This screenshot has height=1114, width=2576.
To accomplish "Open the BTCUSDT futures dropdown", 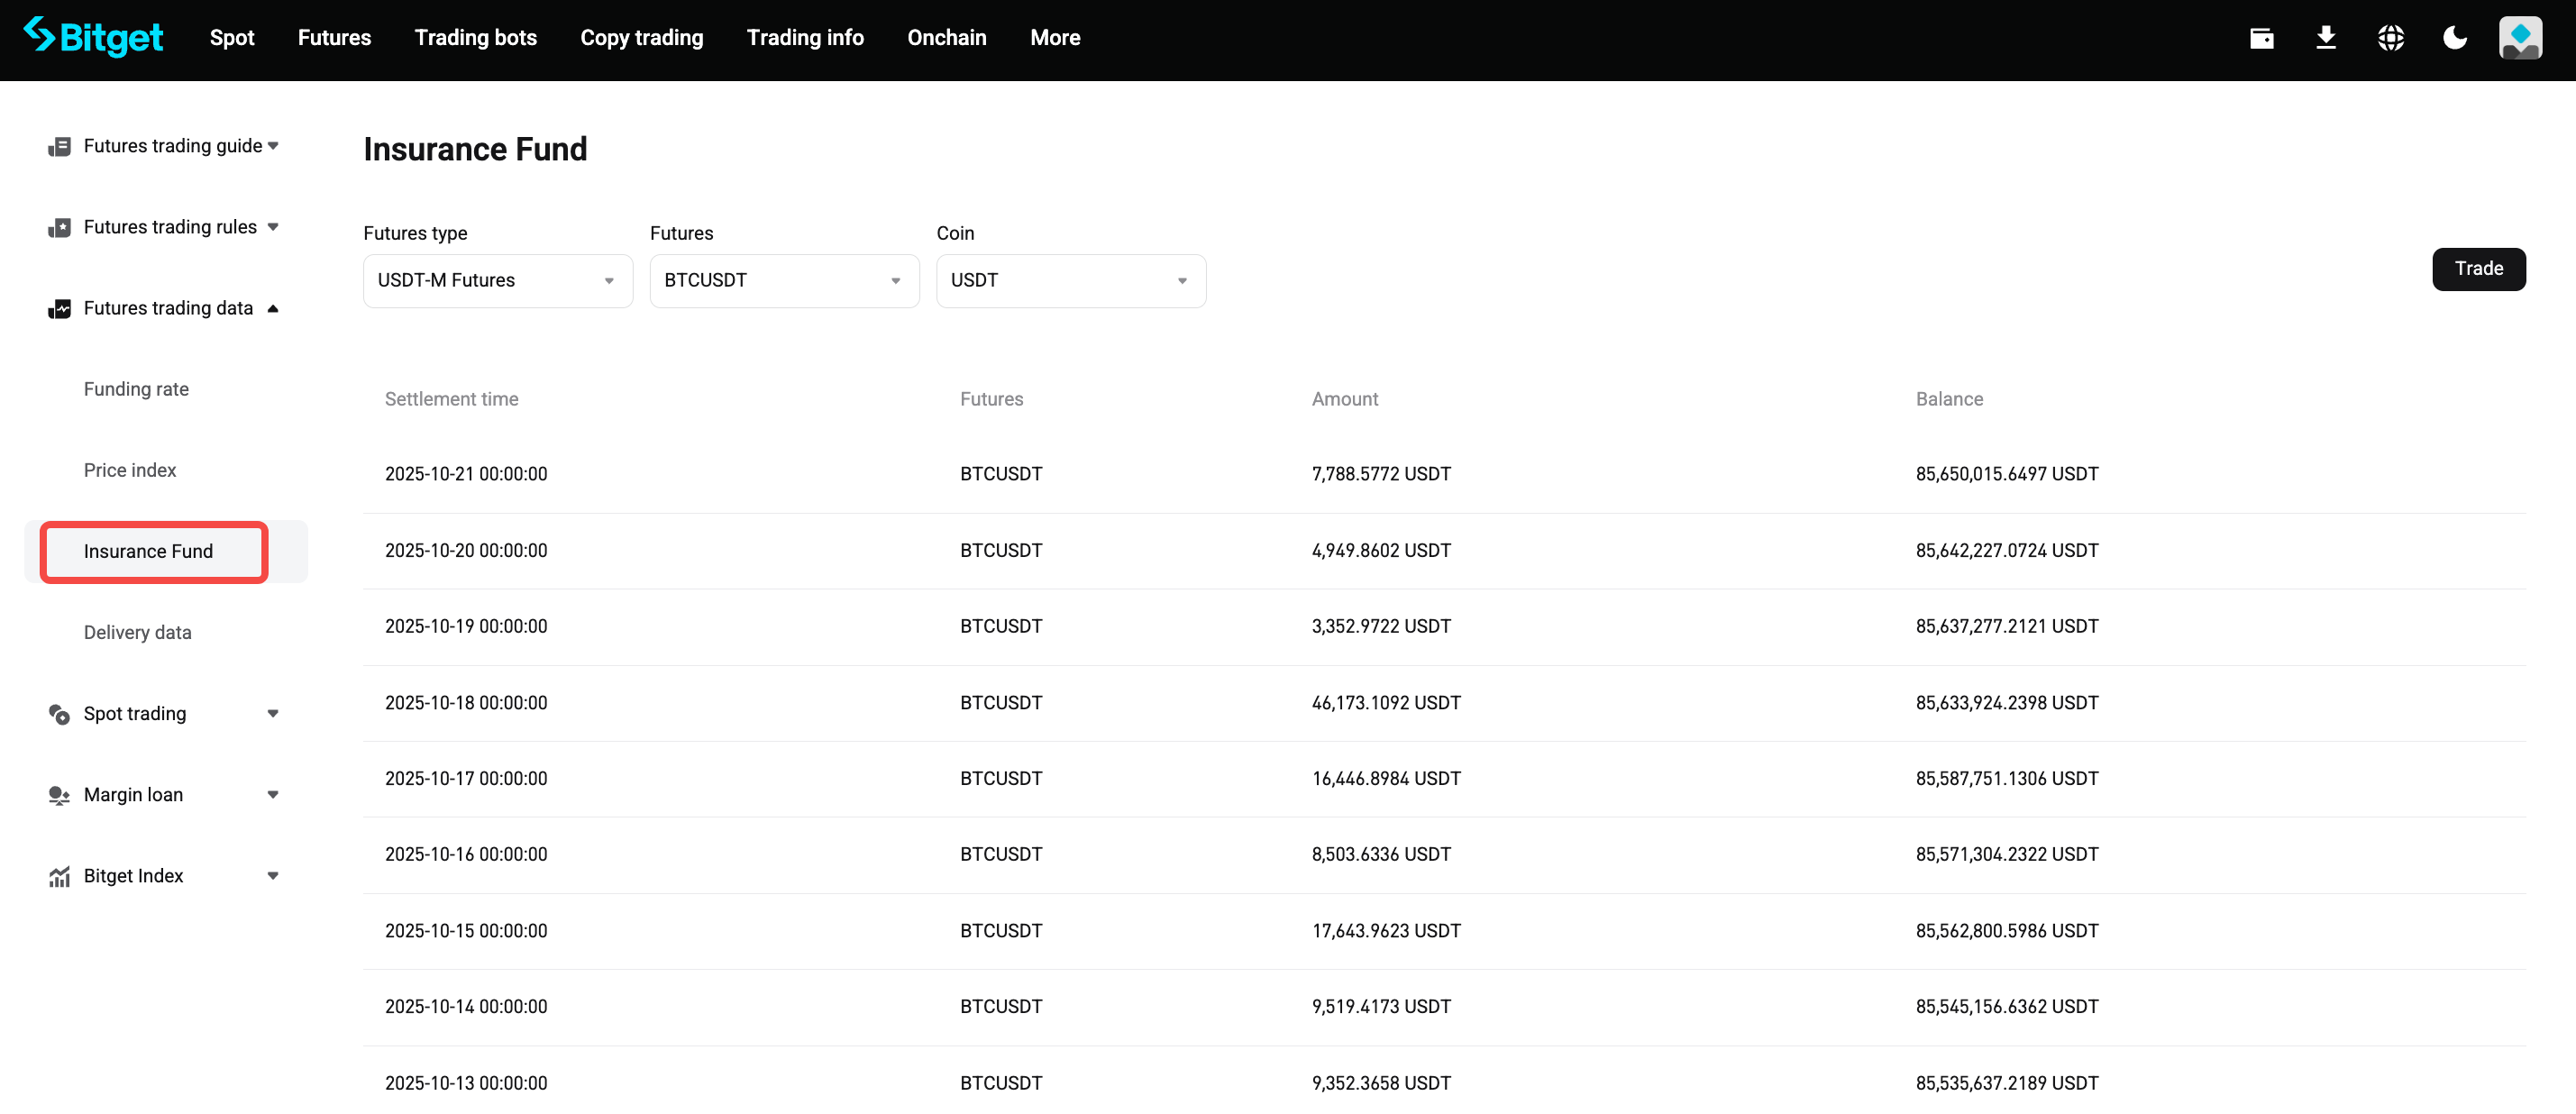I will coord(783,281).
